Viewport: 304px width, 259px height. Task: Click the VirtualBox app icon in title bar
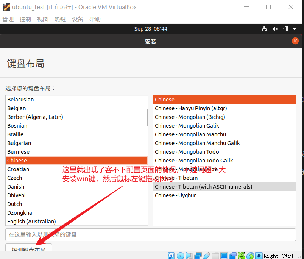[6, 7]
